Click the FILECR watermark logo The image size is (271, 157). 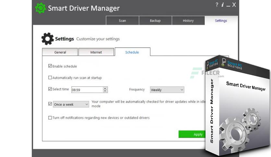(207, 73)
